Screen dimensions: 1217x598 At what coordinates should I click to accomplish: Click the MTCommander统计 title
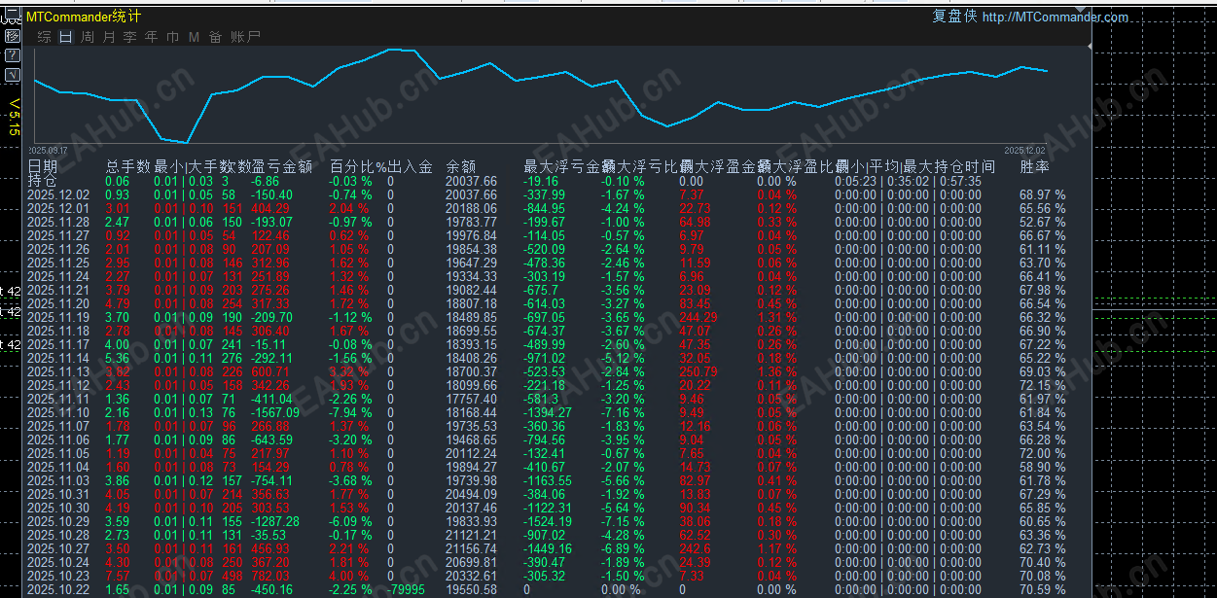click(83, 17)
